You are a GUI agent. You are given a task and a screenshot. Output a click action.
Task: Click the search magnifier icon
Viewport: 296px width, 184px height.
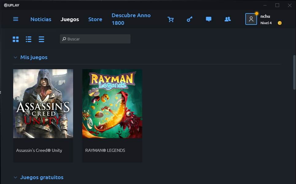64,39
